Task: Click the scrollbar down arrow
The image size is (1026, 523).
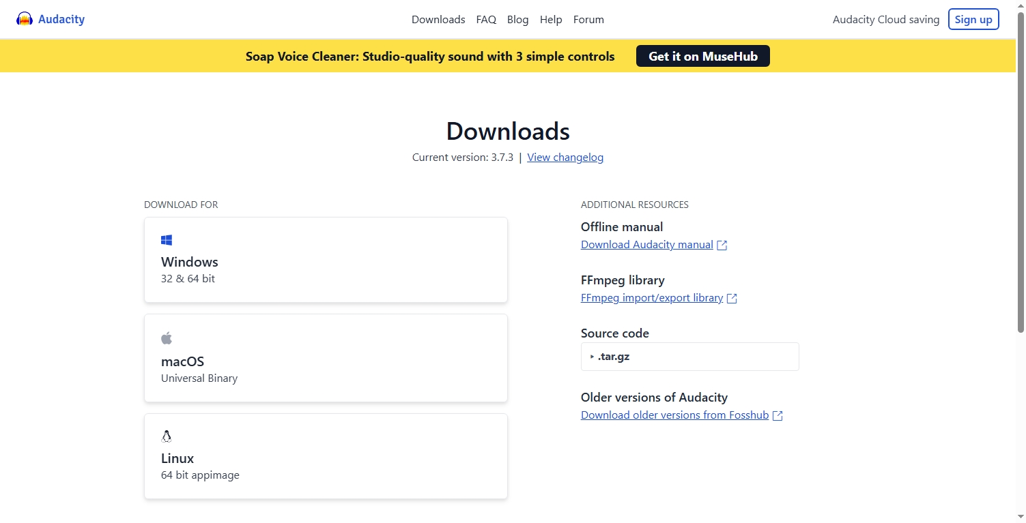Action: [1021, 517]
